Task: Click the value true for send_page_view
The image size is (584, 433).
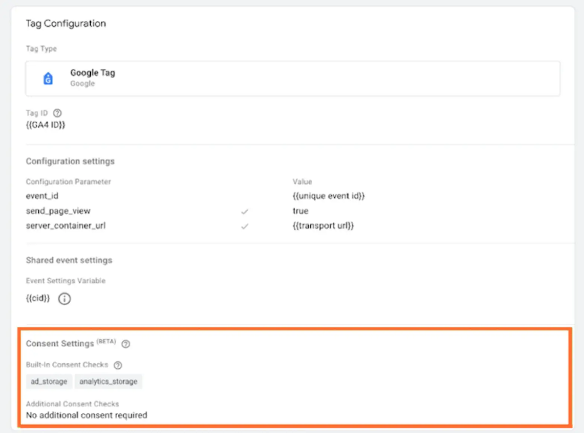Action: coord(301,211)
